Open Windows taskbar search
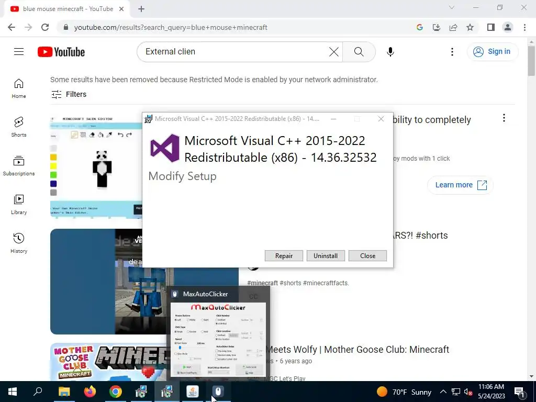Image resolution: width=536 pixels, height=402 pixels. [x=38, y=392]
